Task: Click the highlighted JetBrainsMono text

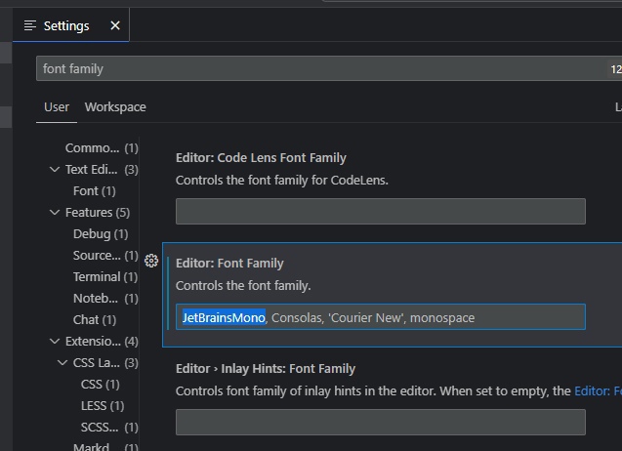Action: click(224, 317)
